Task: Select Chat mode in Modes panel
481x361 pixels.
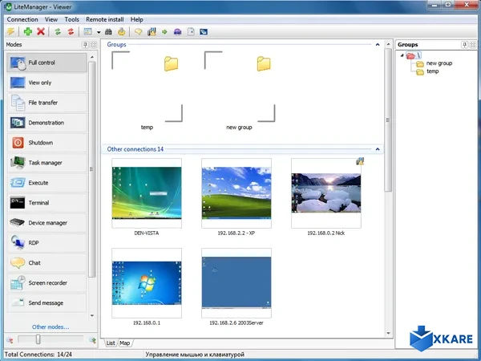Action: tap(46, 263)
